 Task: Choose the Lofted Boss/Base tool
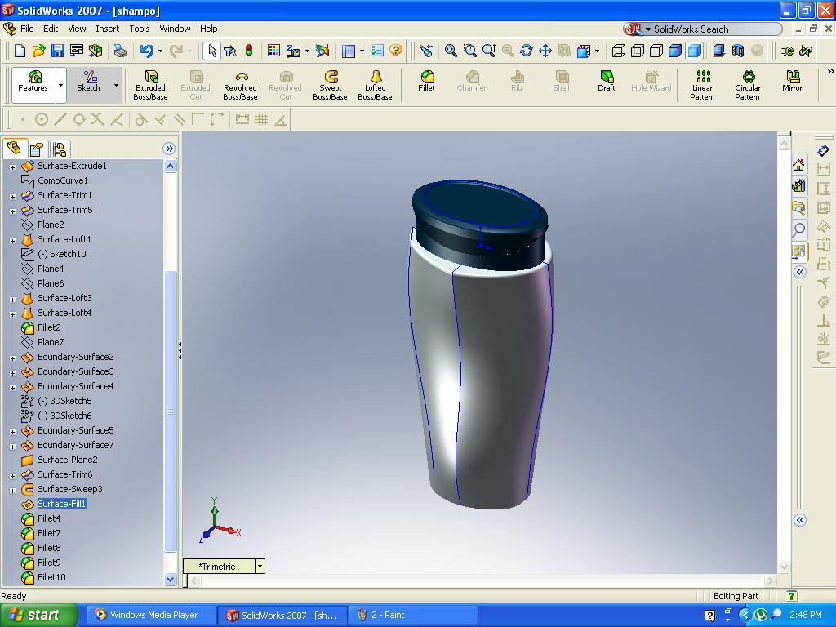point(375,85)
